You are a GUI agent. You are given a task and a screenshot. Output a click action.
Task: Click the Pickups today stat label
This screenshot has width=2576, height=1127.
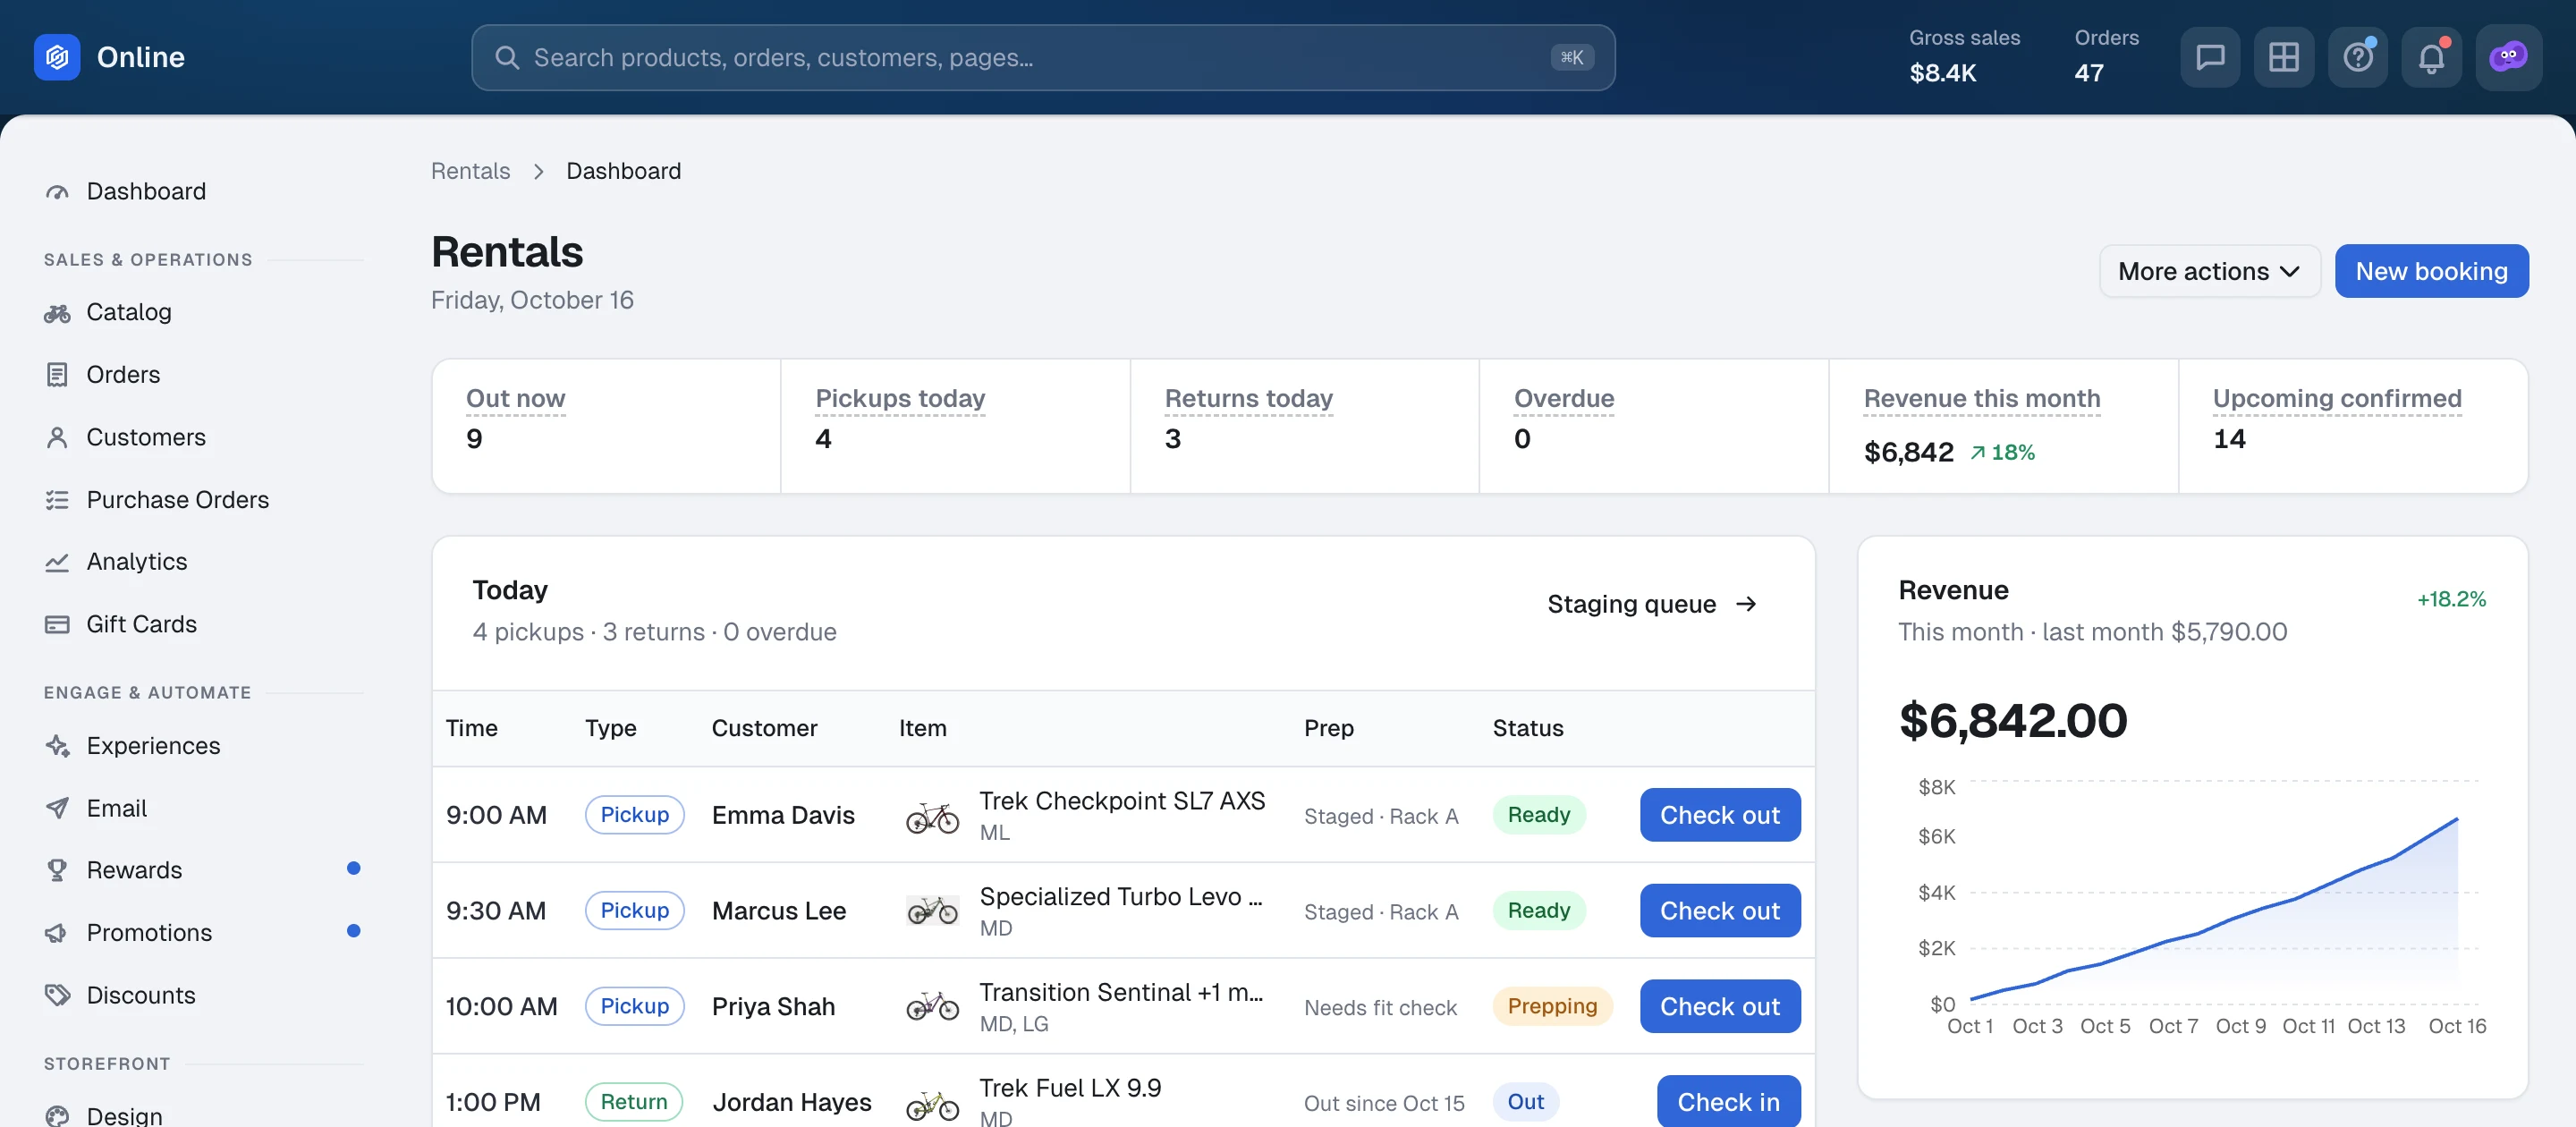tap(900, 398)
